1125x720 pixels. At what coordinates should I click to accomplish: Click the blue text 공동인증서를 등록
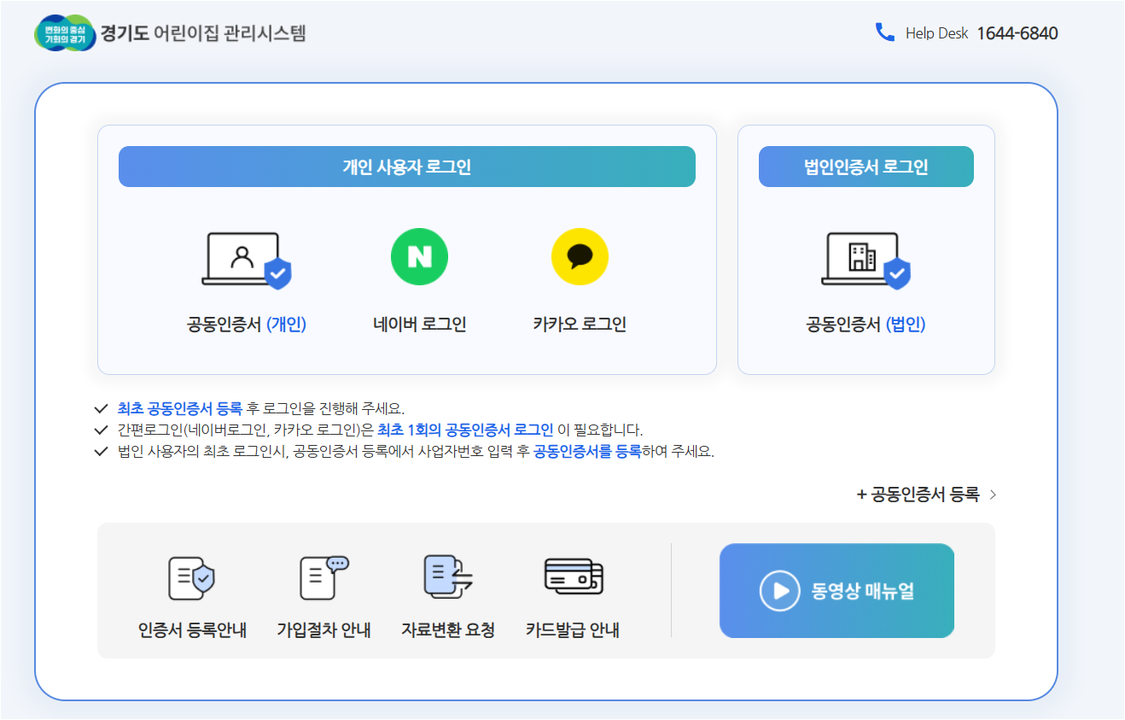click(587, 452)
